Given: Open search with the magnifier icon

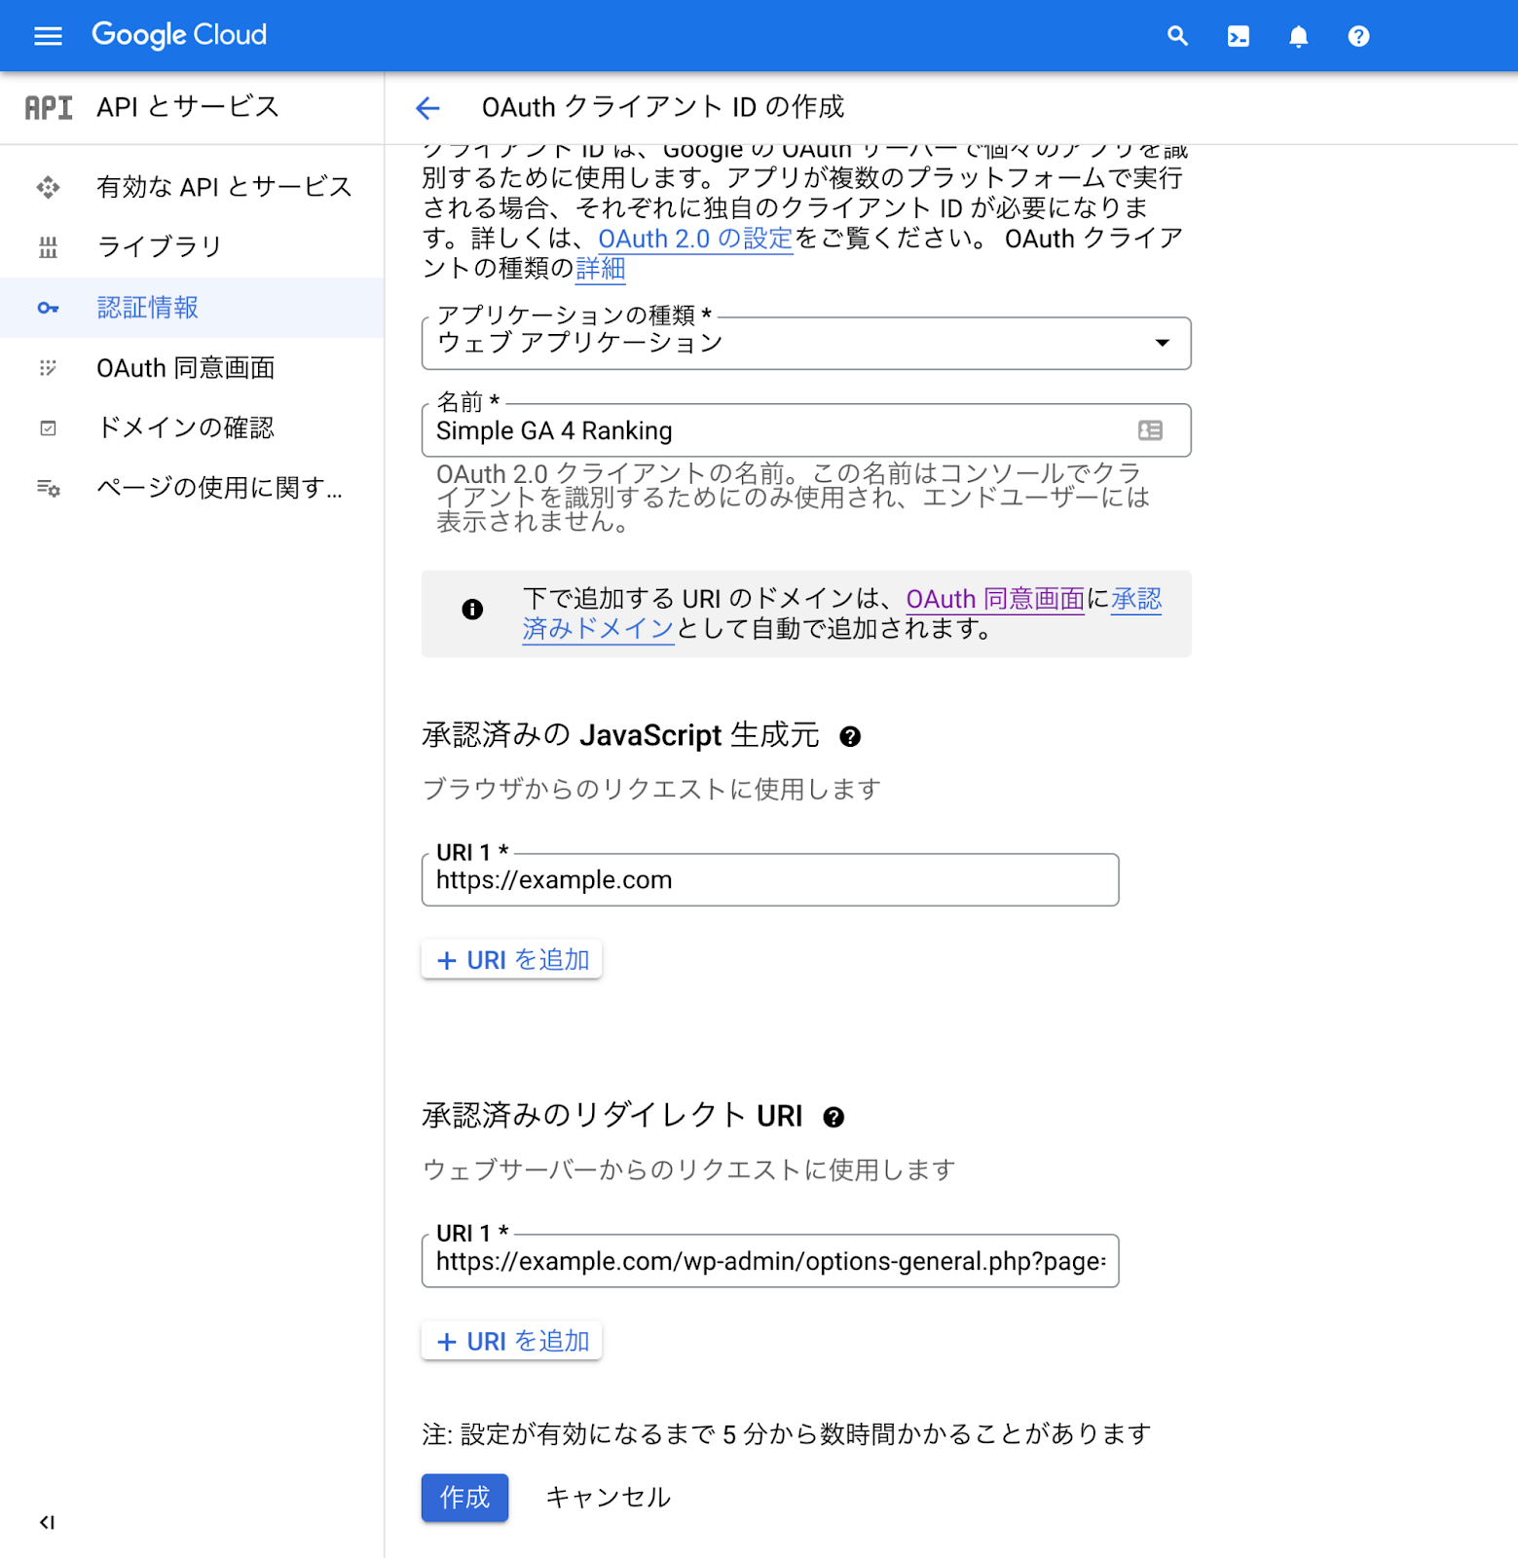Looking at the screenshot, I should click(x=1177, y=36).
